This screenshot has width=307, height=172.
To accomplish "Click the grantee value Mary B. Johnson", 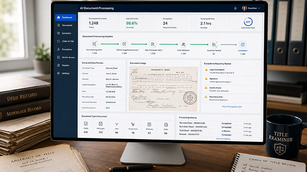I will [112, 79].
